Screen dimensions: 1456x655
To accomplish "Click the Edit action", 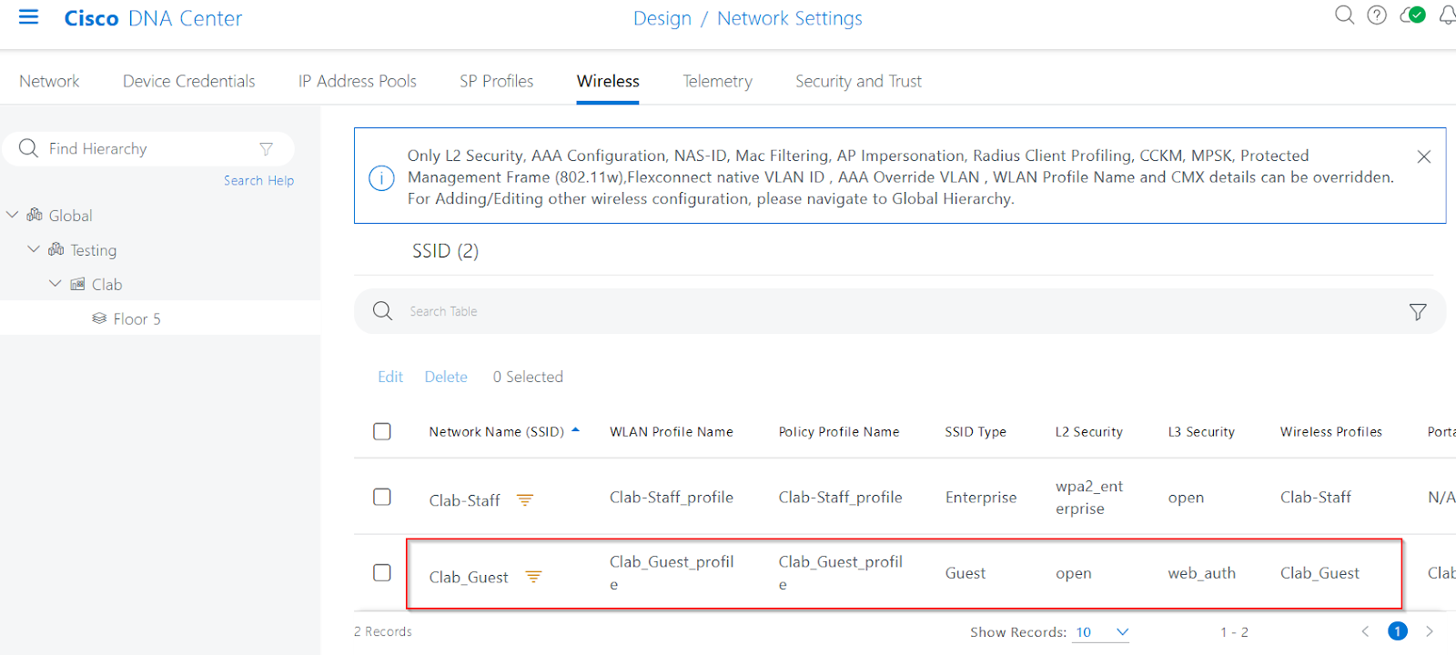I will (390, 377).
